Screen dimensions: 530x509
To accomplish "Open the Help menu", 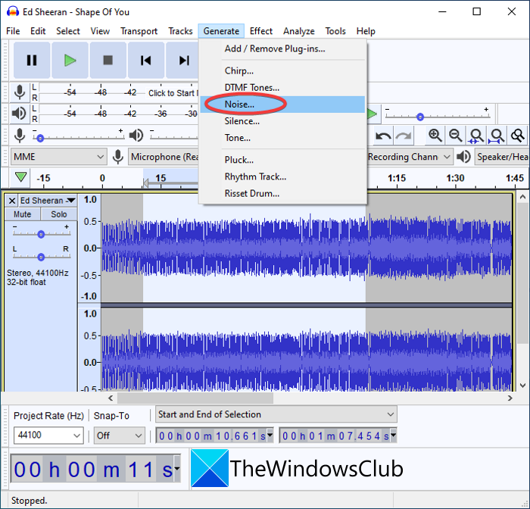I will coord(366,31).
